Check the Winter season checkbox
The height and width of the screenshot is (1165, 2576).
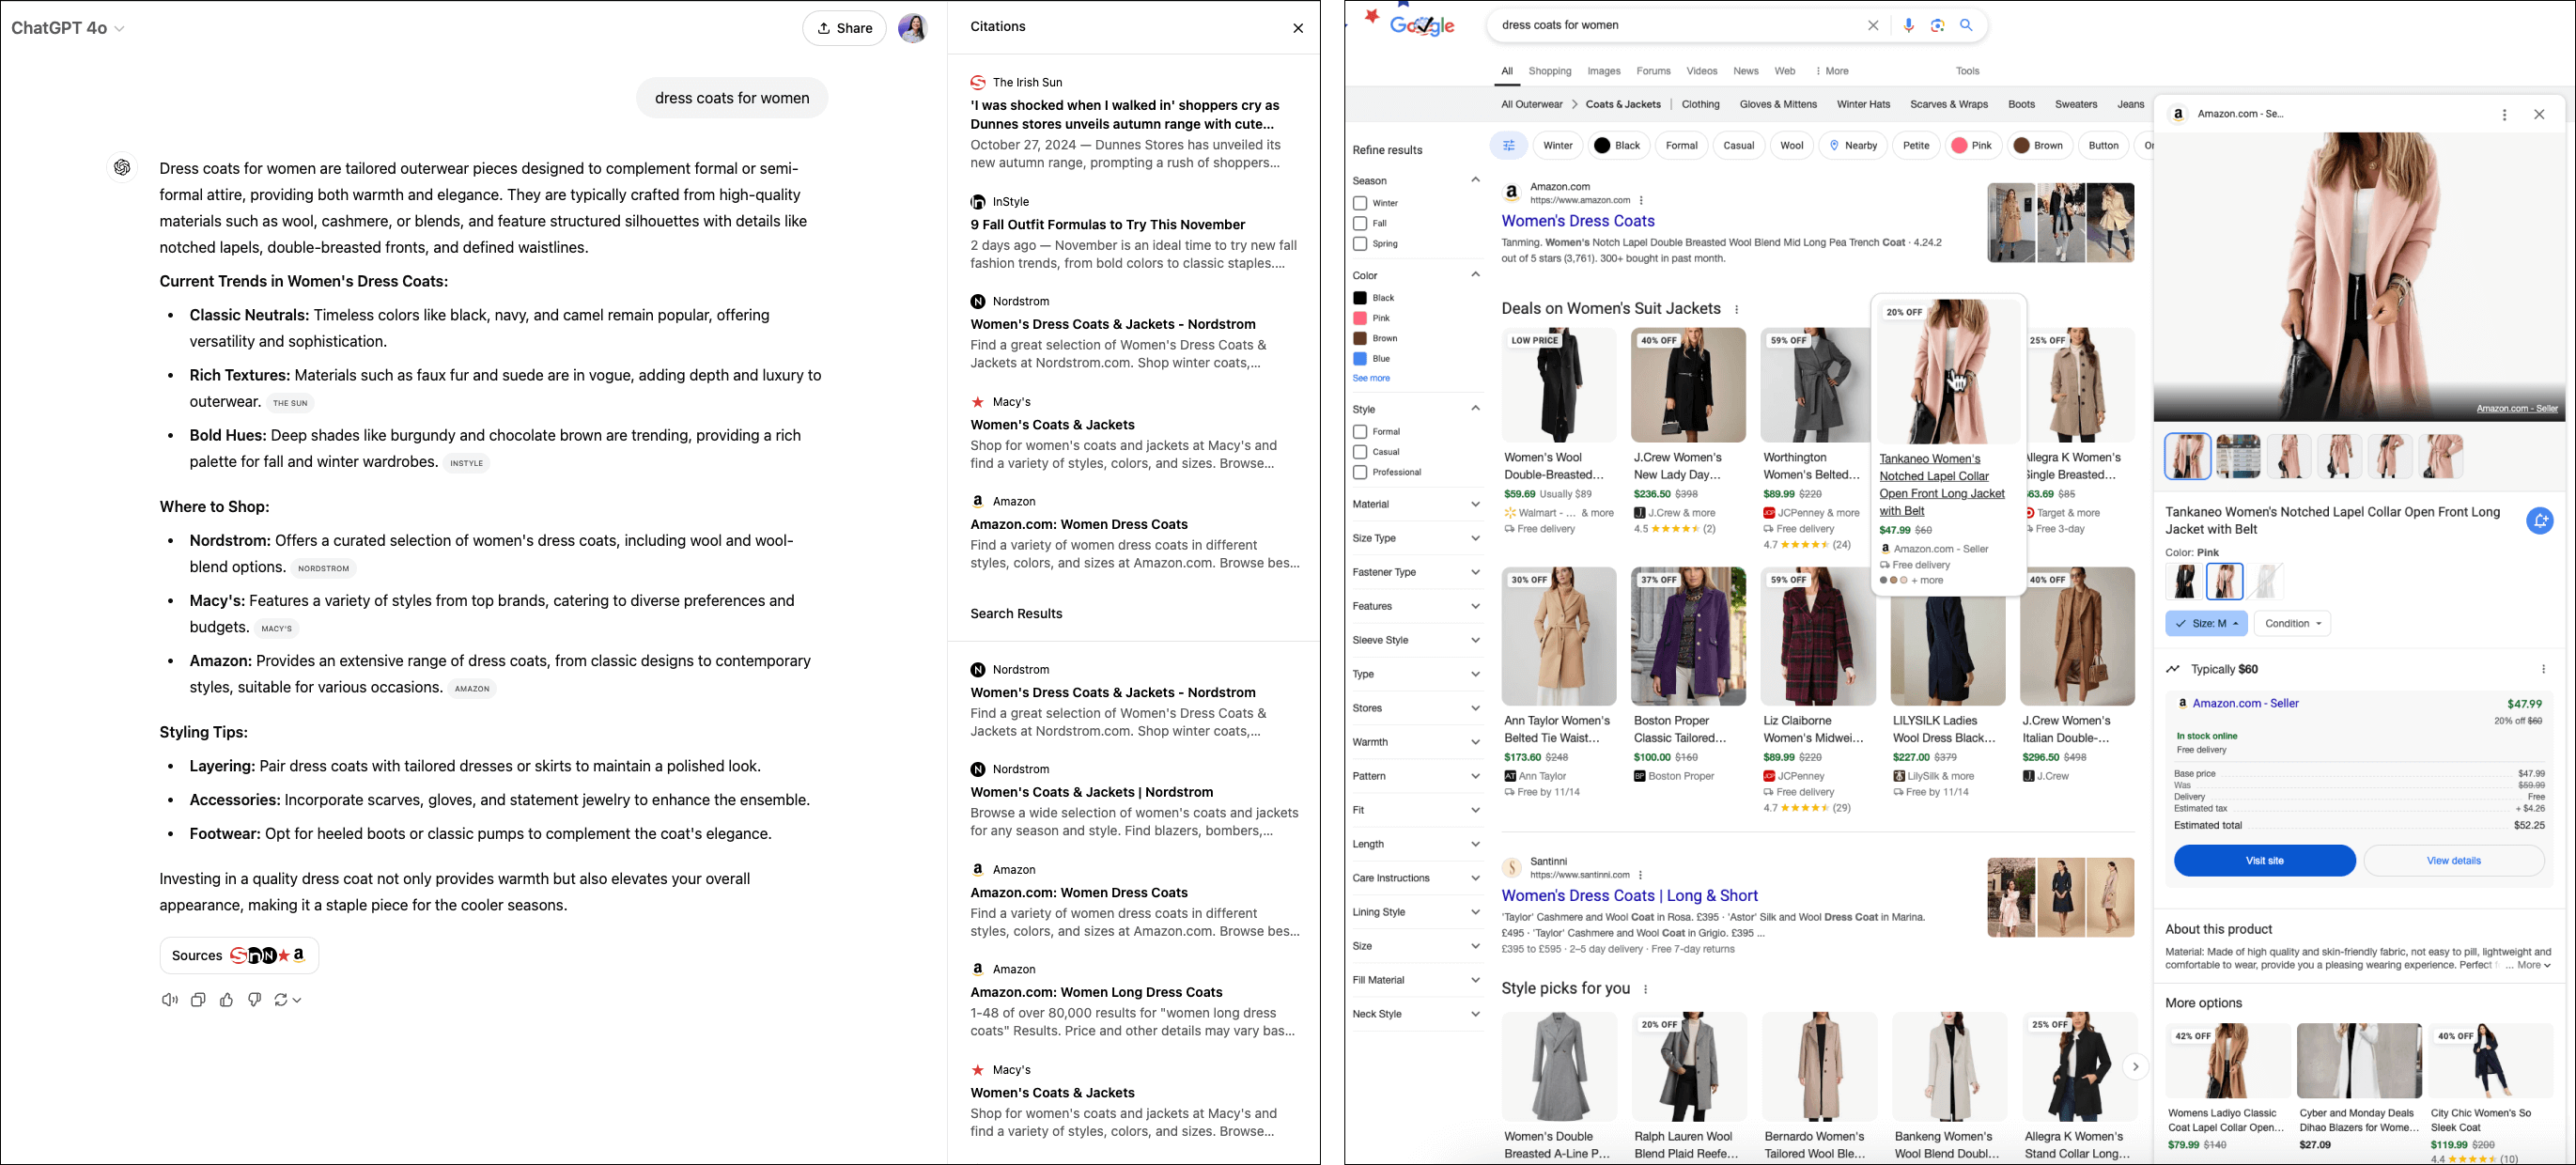[x=1360, y=203]
